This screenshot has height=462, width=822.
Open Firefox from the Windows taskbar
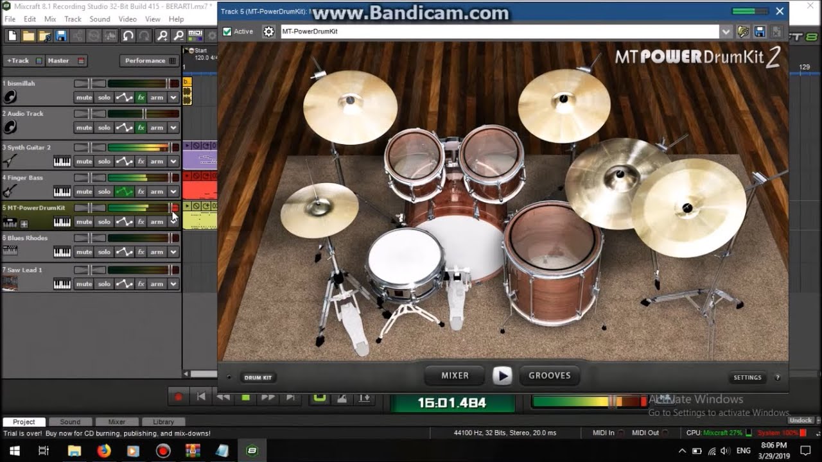103,451
